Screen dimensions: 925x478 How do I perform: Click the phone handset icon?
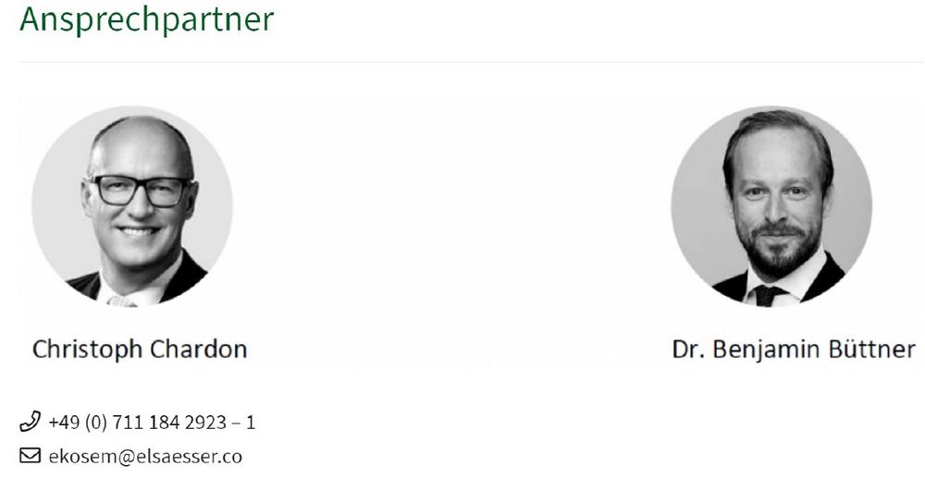click(29, 423)
